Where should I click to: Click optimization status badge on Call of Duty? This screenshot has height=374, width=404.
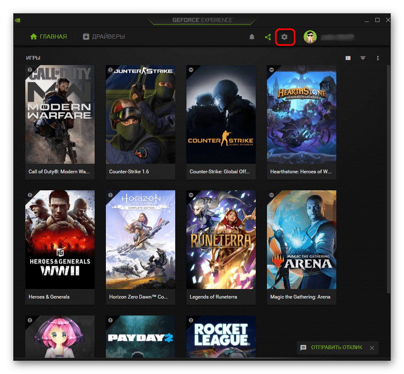point(30,70)
